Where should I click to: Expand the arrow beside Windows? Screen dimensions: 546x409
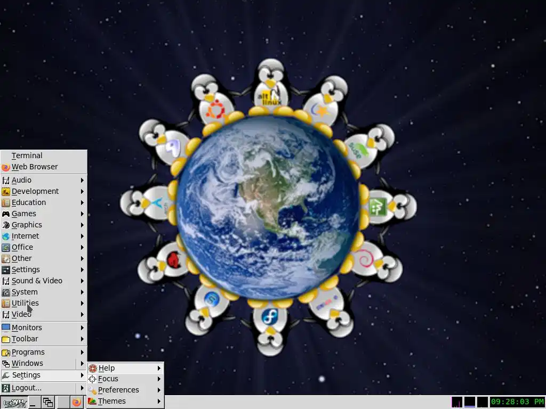(x=82, y=363)
